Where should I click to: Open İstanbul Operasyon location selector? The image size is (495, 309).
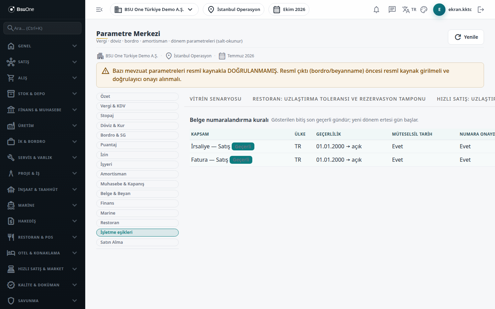pyautogui.click(x=233, y=10)
